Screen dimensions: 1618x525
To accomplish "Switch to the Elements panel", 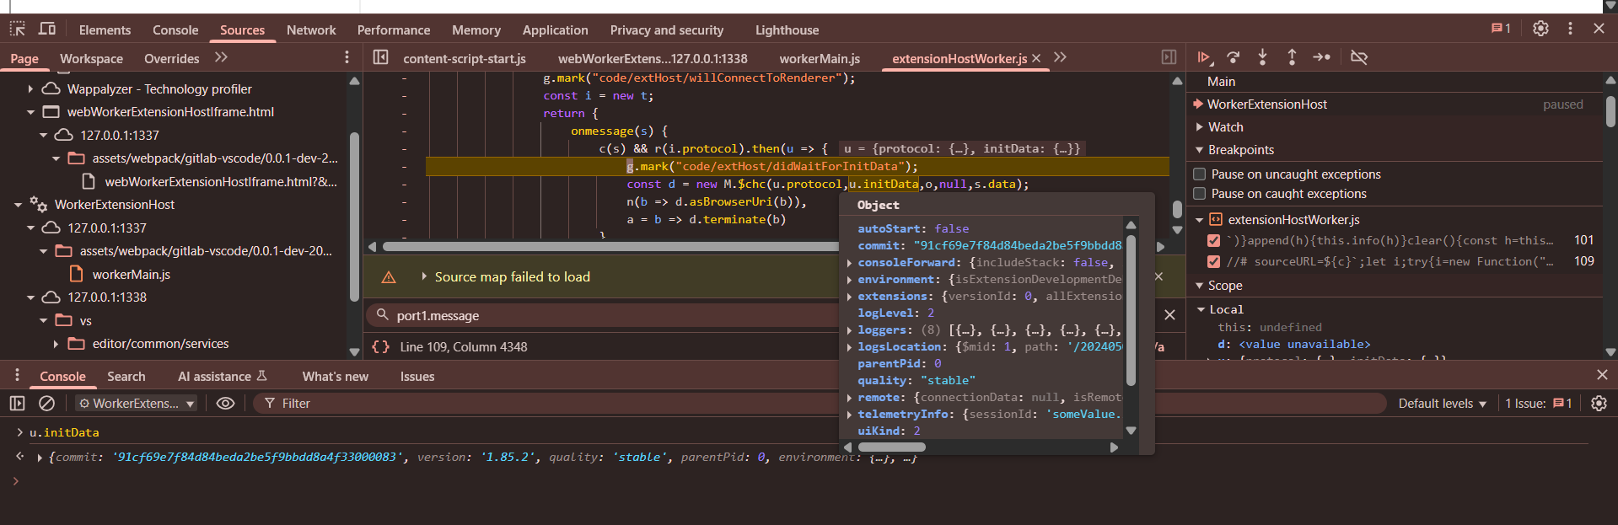I will (105, 29).
